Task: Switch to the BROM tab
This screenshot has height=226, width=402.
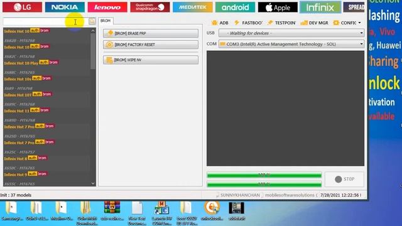Action: click(x=106, y=21)
